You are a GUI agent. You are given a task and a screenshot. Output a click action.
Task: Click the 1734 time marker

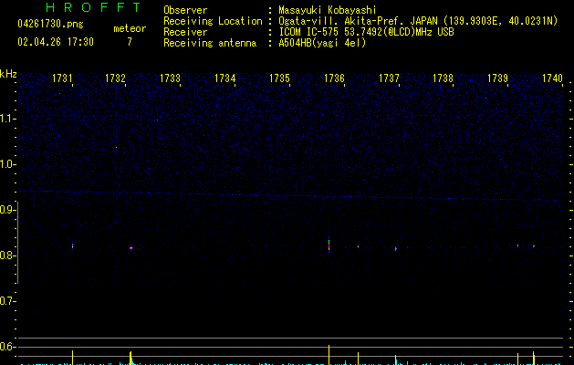point(224,78)
